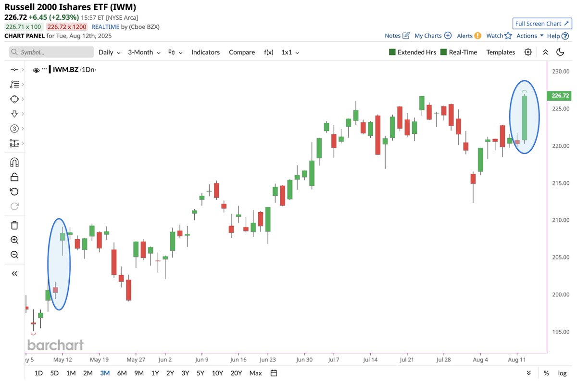Open the Notes pencil icon
The image size is (577, 386).
[x=406, y=36]
